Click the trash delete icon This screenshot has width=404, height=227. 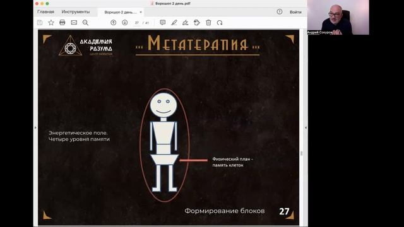pos(208,23)
